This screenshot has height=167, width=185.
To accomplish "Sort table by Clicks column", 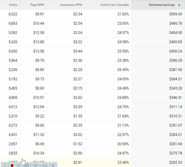I will point(13,5).
